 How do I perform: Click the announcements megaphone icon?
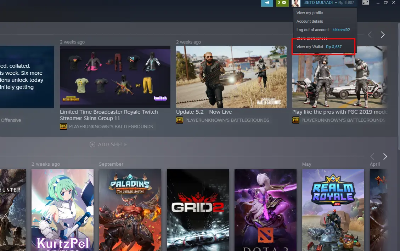coord(267,3)
